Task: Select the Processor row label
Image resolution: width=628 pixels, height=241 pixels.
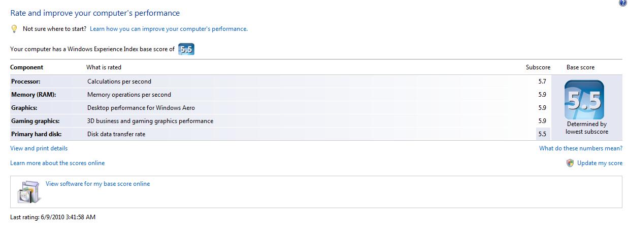Action: click(x=25, y=82)
